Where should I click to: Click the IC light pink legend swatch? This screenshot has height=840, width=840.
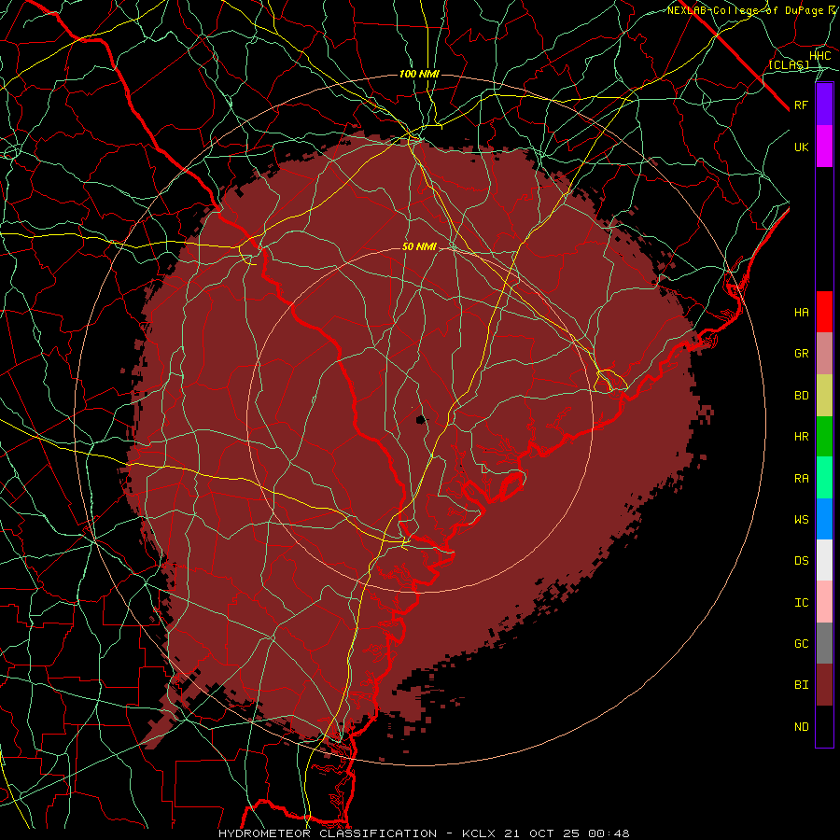[x=824, y=602]
